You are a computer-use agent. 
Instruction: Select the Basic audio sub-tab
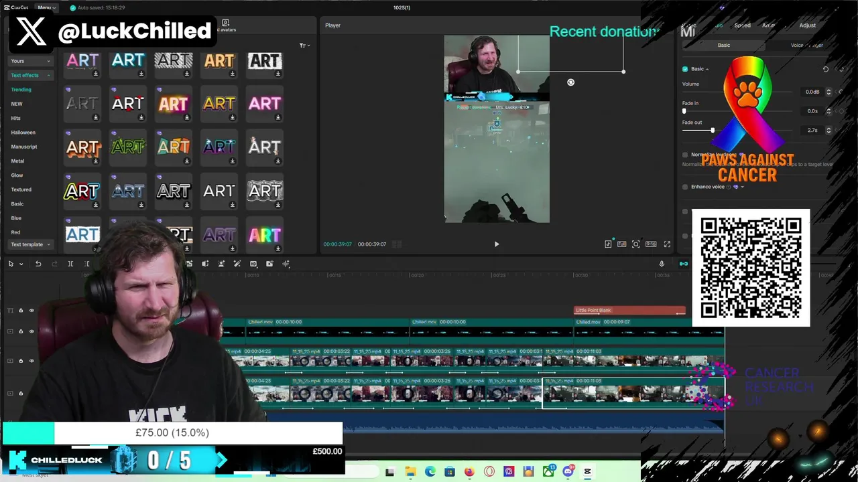724,45
